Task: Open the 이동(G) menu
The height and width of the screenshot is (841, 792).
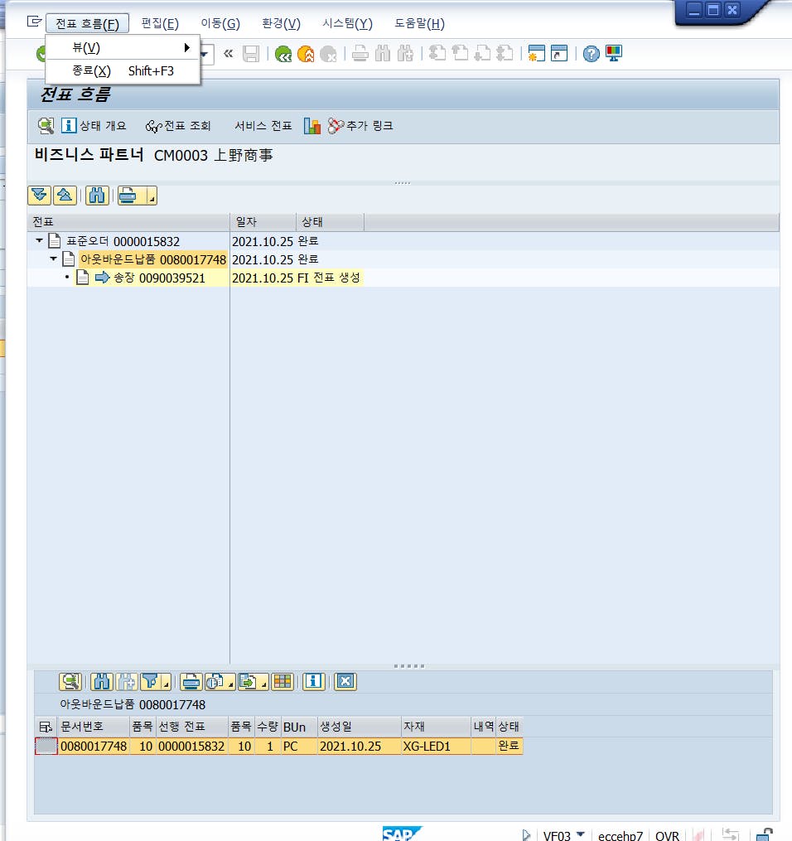Action: coord(220,23)
